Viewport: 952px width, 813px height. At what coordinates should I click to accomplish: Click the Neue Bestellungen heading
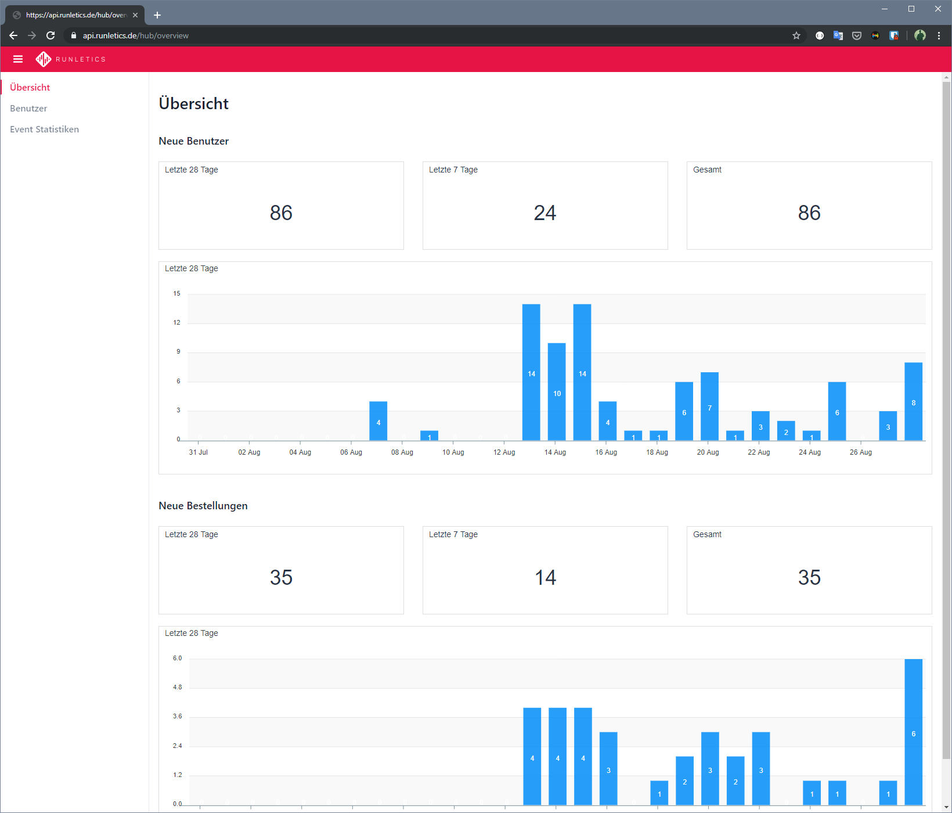203,506
